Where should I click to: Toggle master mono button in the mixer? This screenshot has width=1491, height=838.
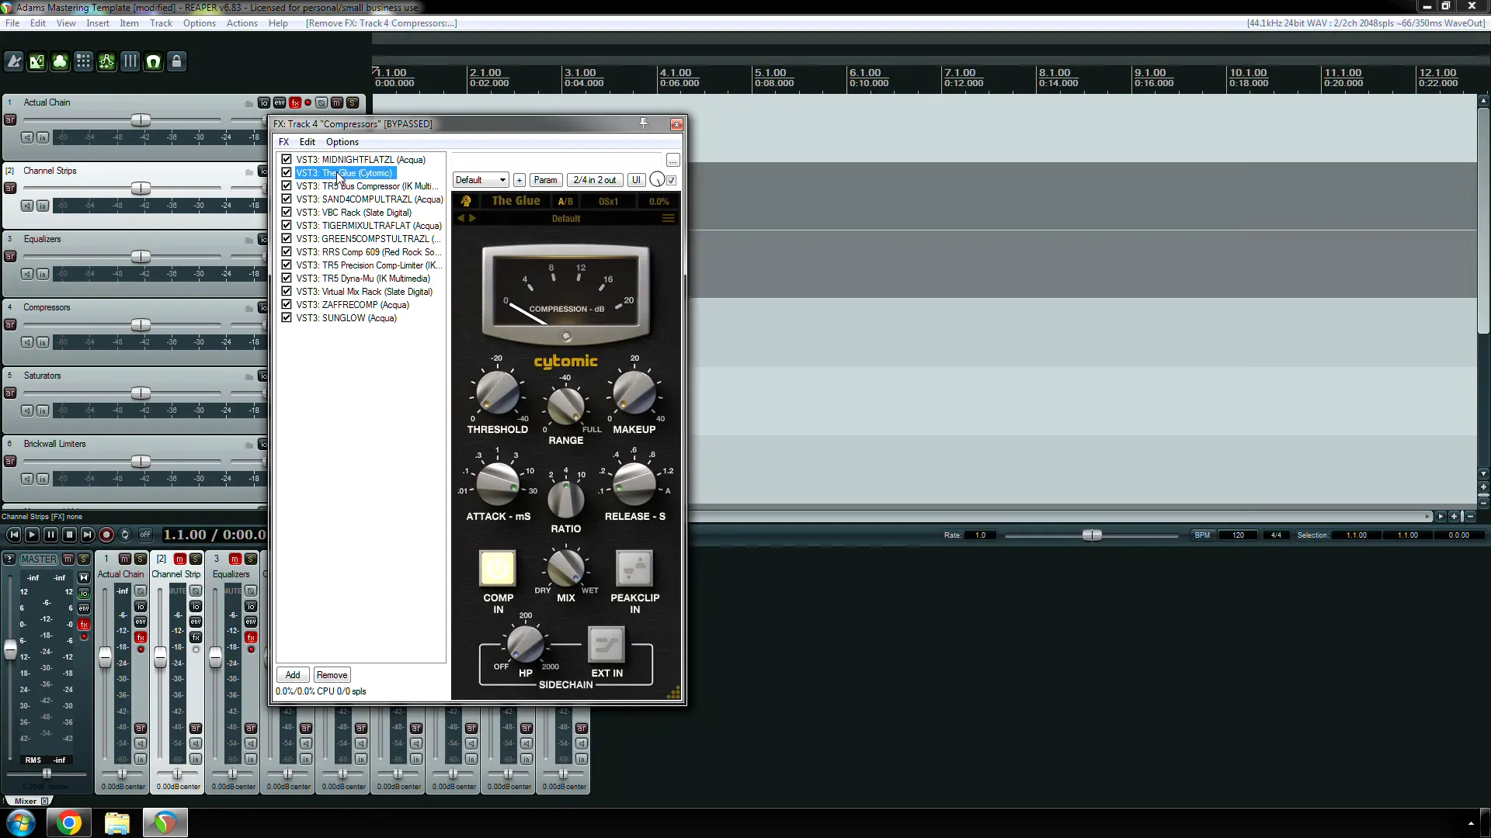[84, 577]
